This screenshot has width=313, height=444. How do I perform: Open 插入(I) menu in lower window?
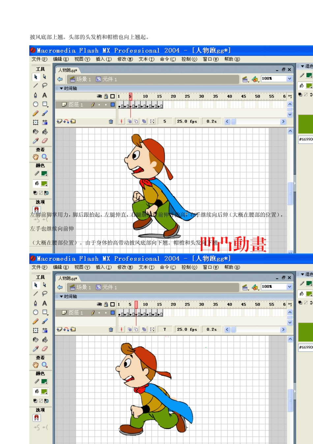pos(104,267)
